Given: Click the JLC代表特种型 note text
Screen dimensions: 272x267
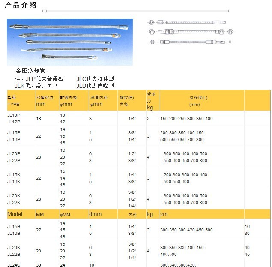Looking at the screenshot, I should click(x=95, y=79).
